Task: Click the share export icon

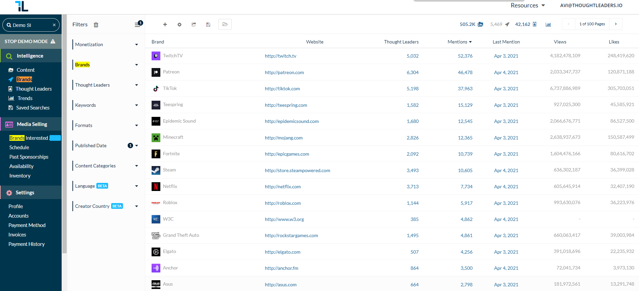Action: [194, 24]
